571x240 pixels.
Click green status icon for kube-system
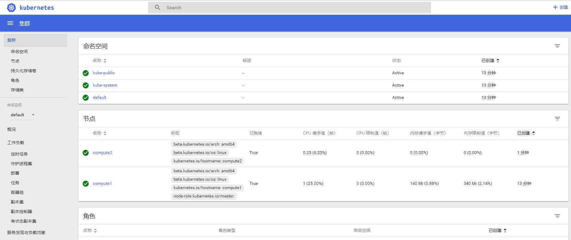[86, 85]
